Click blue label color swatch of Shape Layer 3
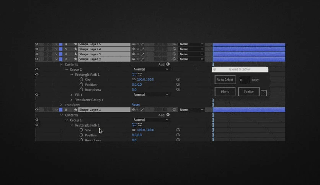The image size is (320, 185). 60,54
